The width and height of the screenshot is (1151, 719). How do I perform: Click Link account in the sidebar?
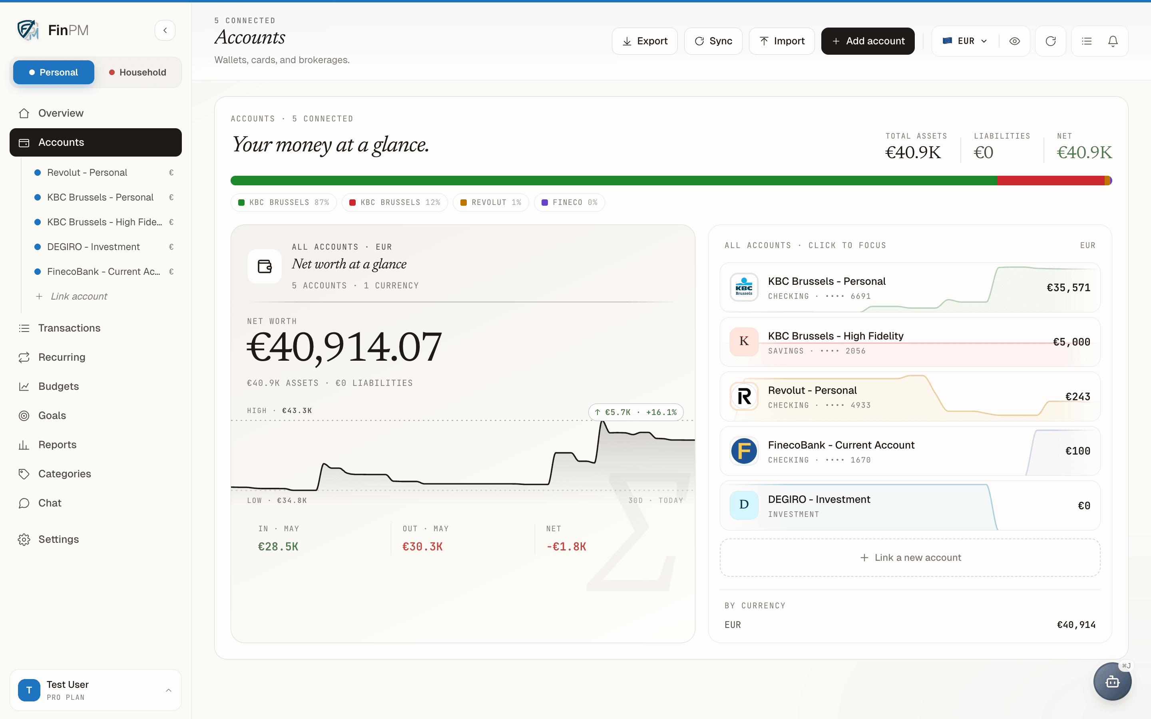tap(72, 296)
